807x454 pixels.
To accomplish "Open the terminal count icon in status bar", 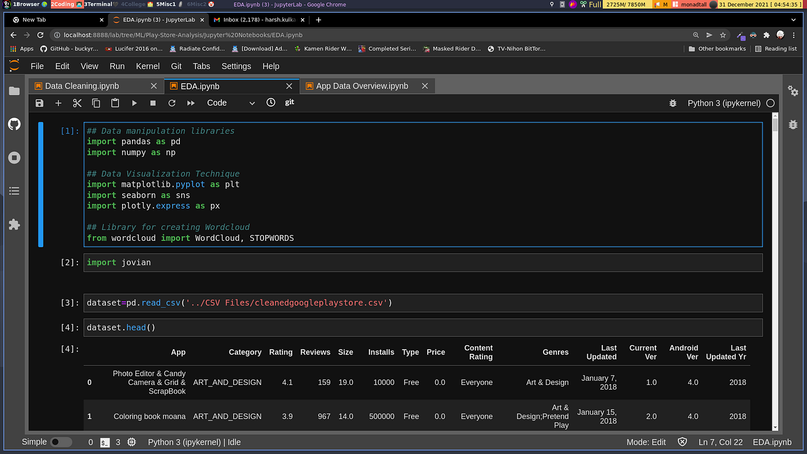I will [105, 442].
